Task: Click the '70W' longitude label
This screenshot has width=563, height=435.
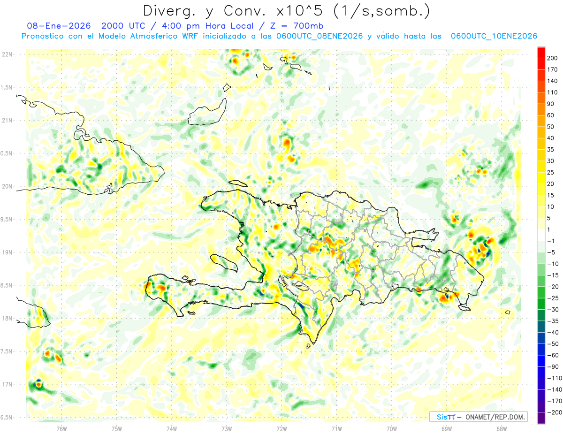Action: 392,428
